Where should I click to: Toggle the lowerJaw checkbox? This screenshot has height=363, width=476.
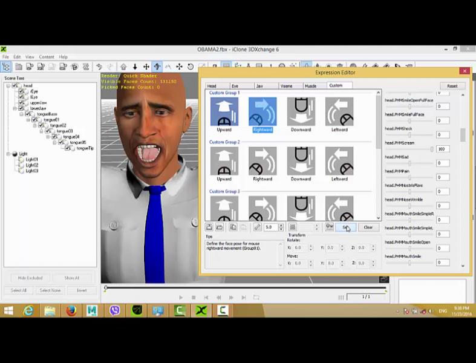click(x=21, y=108)
